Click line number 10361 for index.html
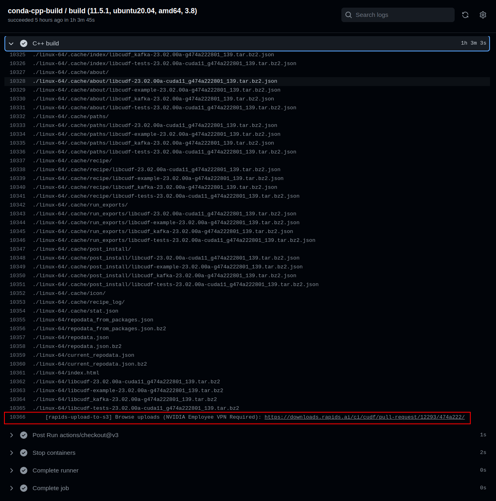Viewport: 496px width, 501px height. click(17, 373)
